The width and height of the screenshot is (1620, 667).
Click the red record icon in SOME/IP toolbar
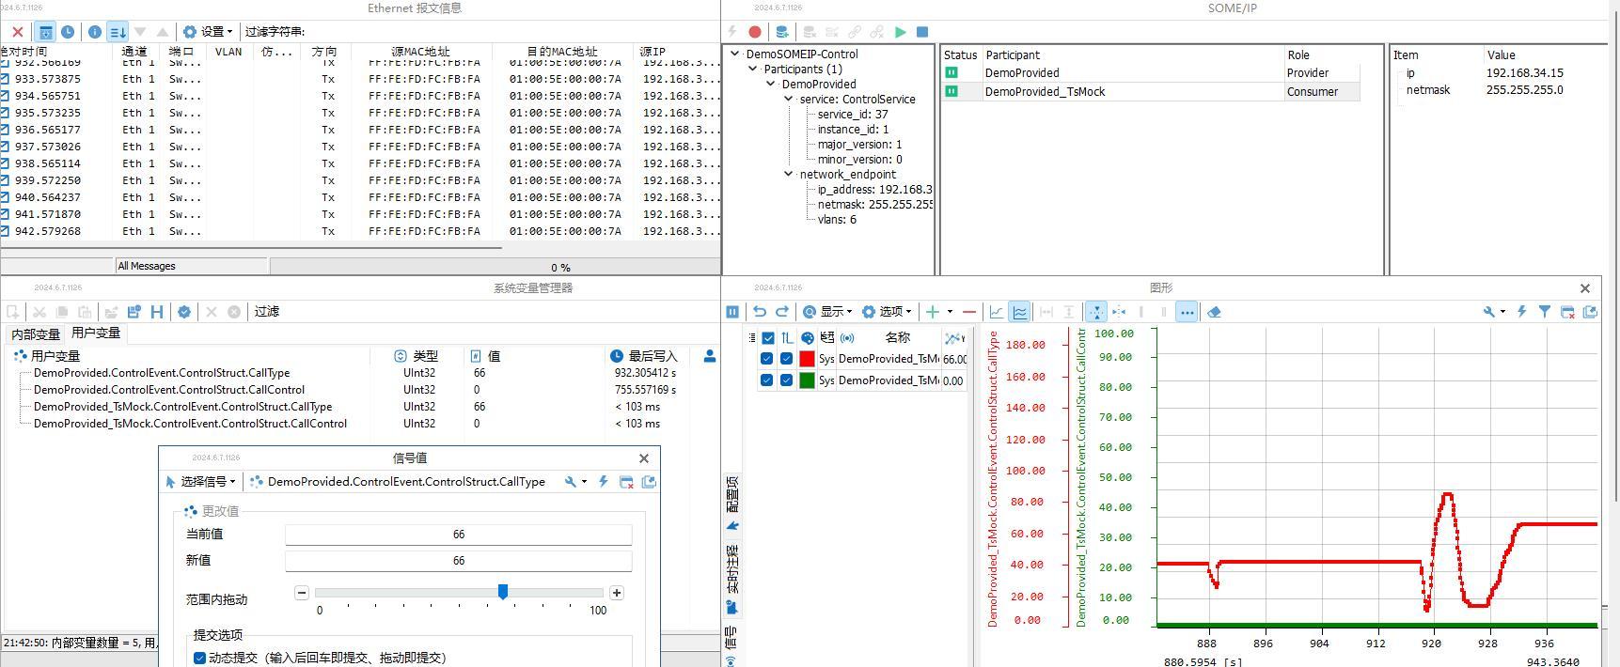pos(754,31)
